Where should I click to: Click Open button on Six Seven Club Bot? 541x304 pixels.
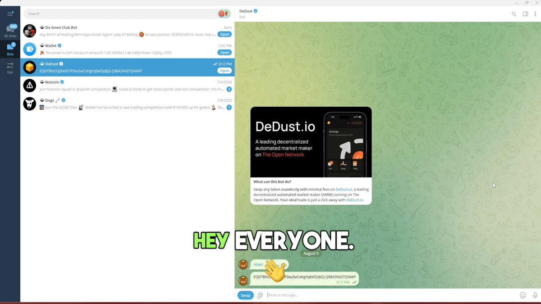click(x=225, y=34)
